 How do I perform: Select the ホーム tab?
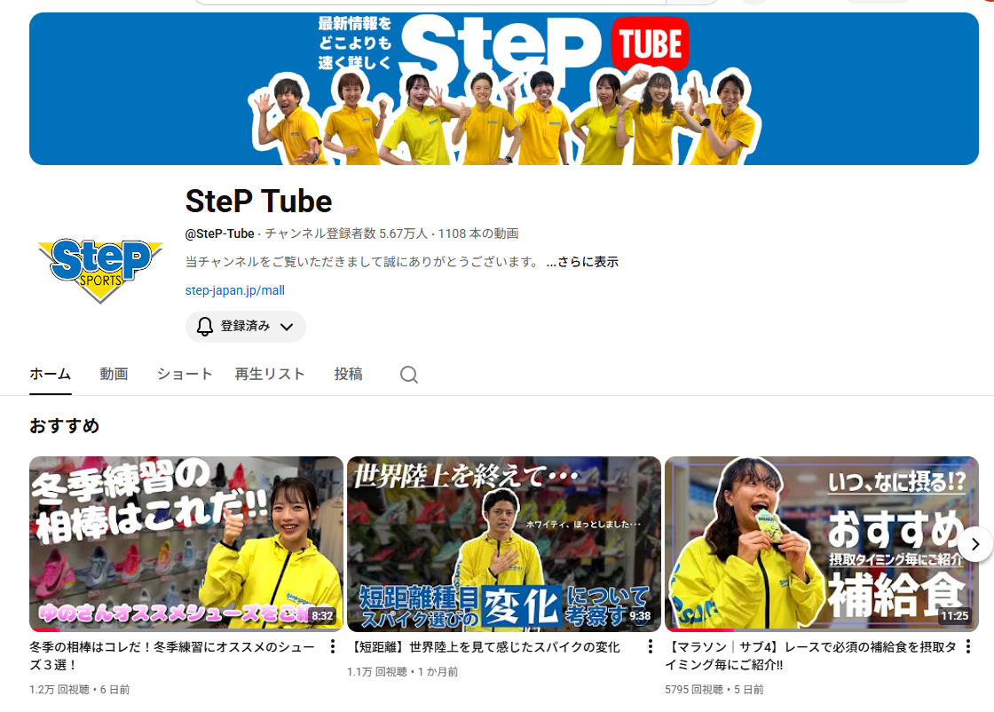point(50,374)
